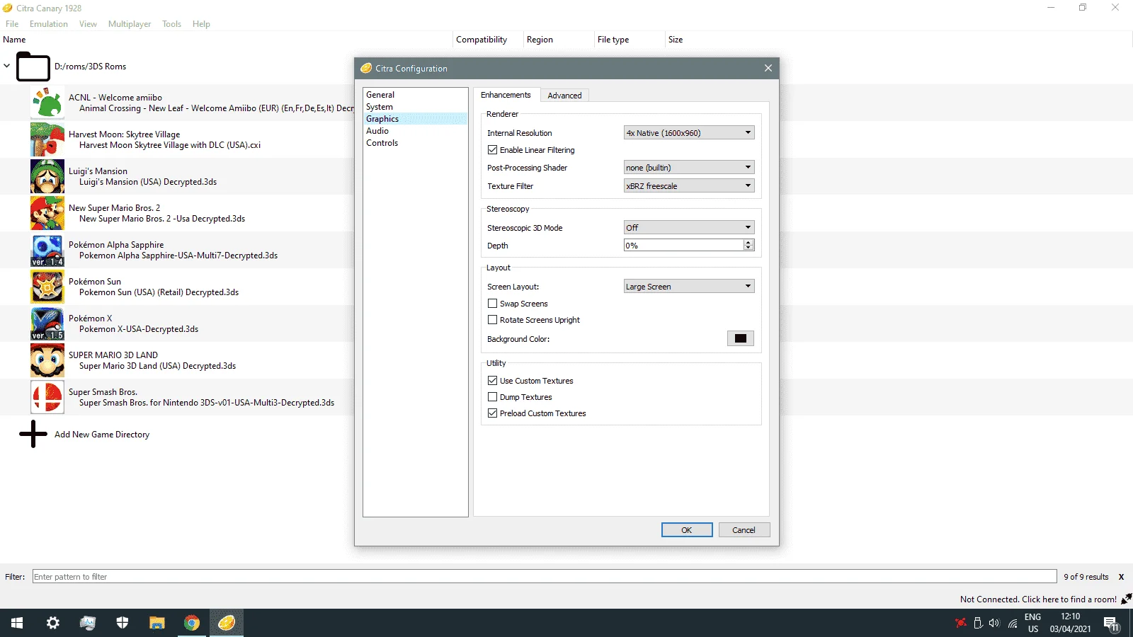
Task: Click the Depth percentage field
Action: (683, 245)
